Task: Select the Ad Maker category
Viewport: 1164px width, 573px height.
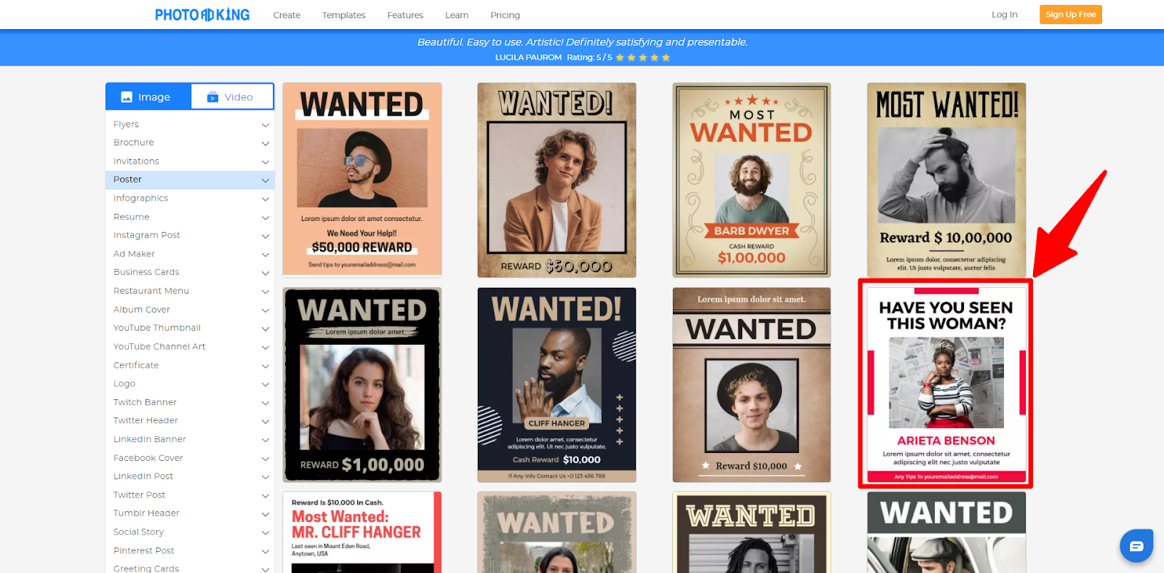Action: (x=134, y=254)
